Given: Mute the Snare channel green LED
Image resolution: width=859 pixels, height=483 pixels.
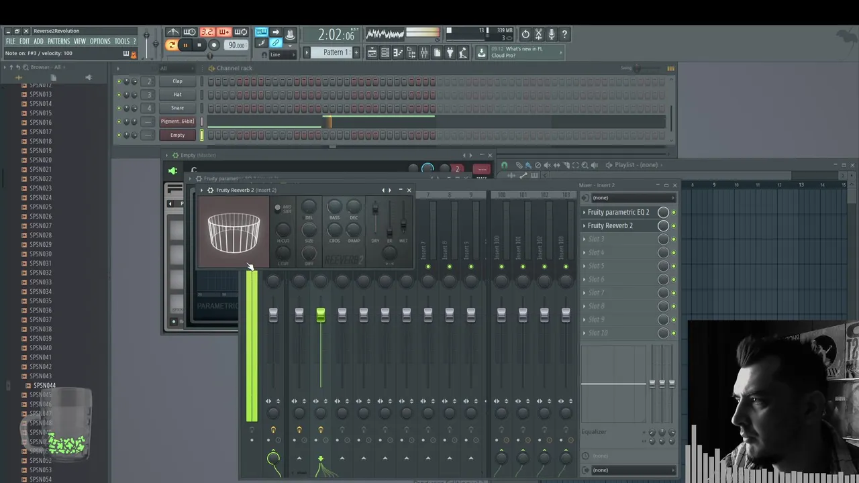Looking at the screenshot, I should pos(119,108).
